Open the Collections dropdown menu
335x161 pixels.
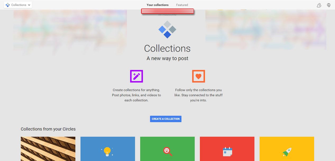pyautogui.click(x=18, y=5)
